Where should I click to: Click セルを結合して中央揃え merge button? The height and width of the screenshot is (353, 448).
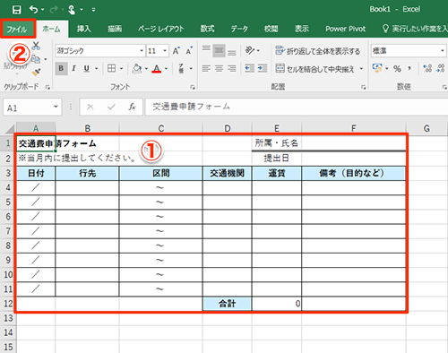pyautogui.click(x=314, y=69)
